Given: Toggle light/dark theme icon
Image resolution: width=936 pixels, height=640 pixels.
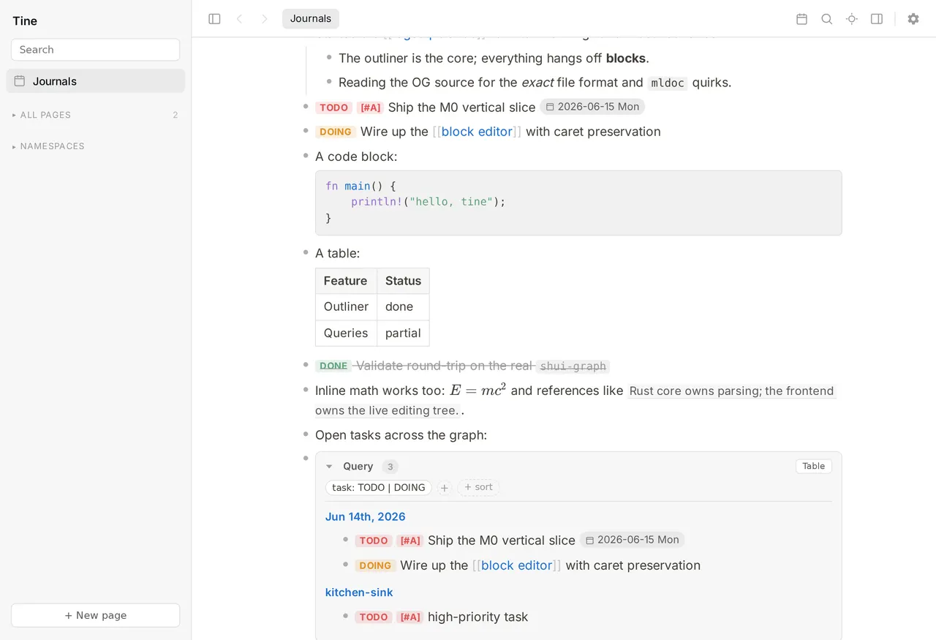Looking at the screenshot, I should pos(851,19).
